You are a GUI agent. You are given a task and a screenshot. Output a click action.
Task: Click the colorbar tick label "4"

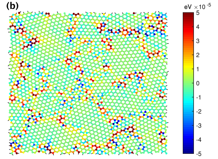(x=198, y=27)
